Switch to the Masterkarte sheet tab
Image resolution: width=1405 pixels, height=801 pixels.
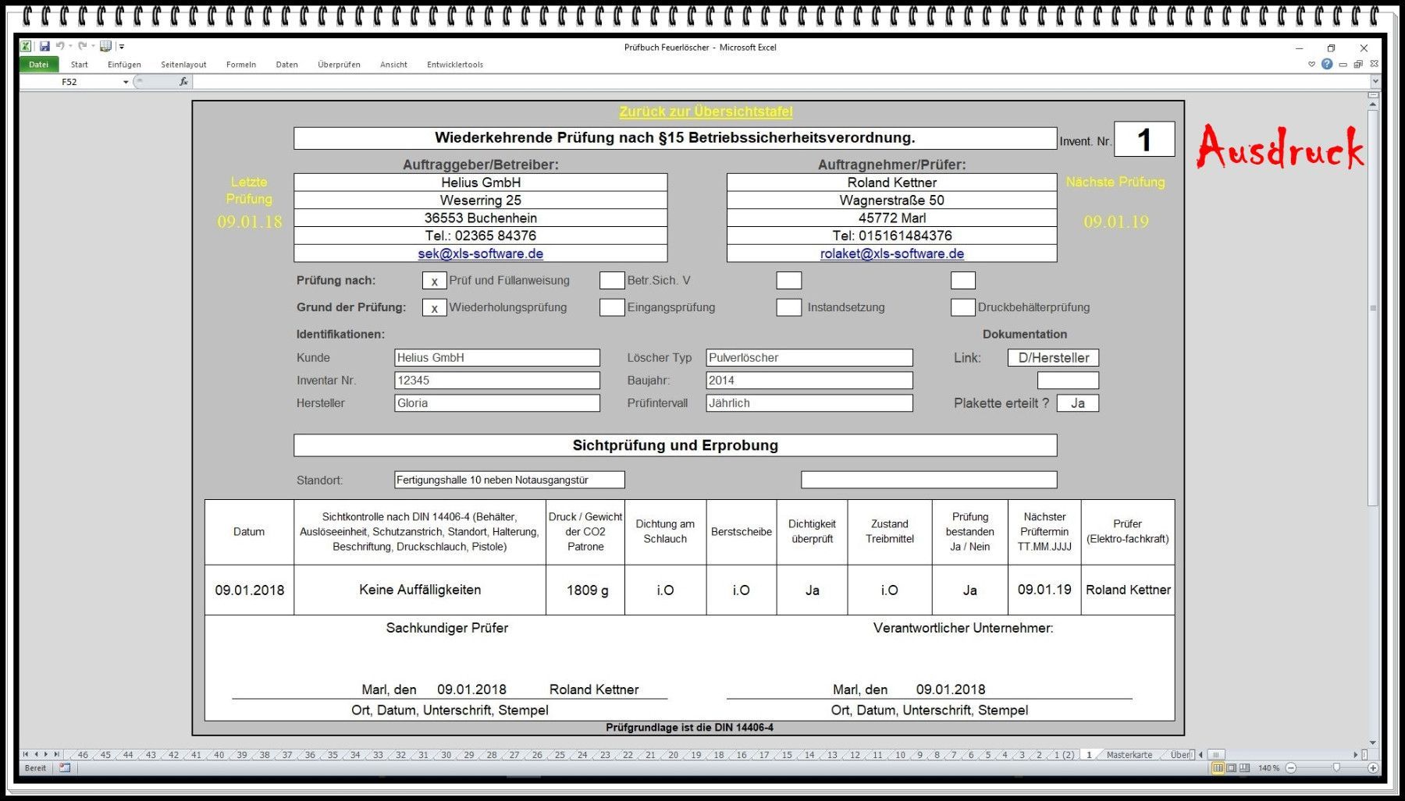(x=1129, y=755)
